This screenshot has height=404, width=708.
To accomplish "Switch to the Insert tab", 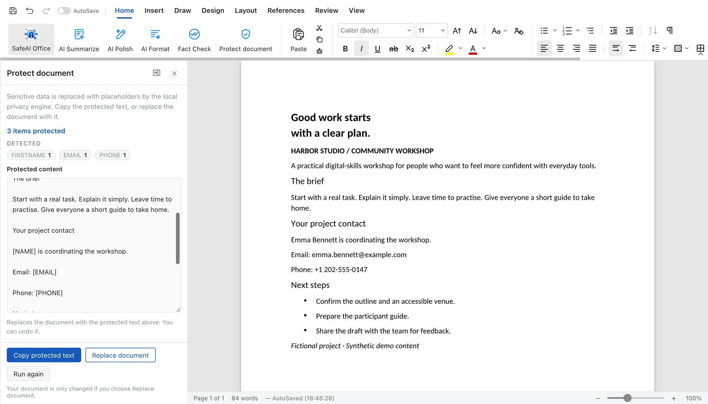I will [154, 11].
